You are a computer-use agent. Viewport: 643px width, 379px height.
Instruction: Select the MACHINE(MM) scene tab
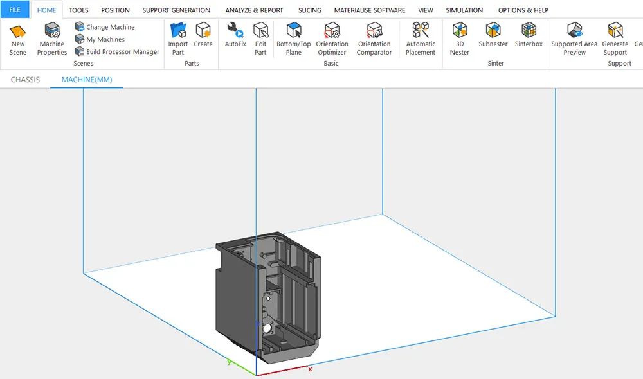click(87, 80)
